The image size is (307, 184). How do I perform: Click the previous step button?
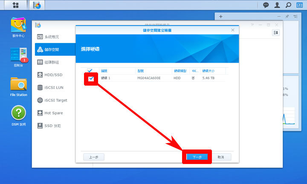pyautogui.click(x=94, y=157)
